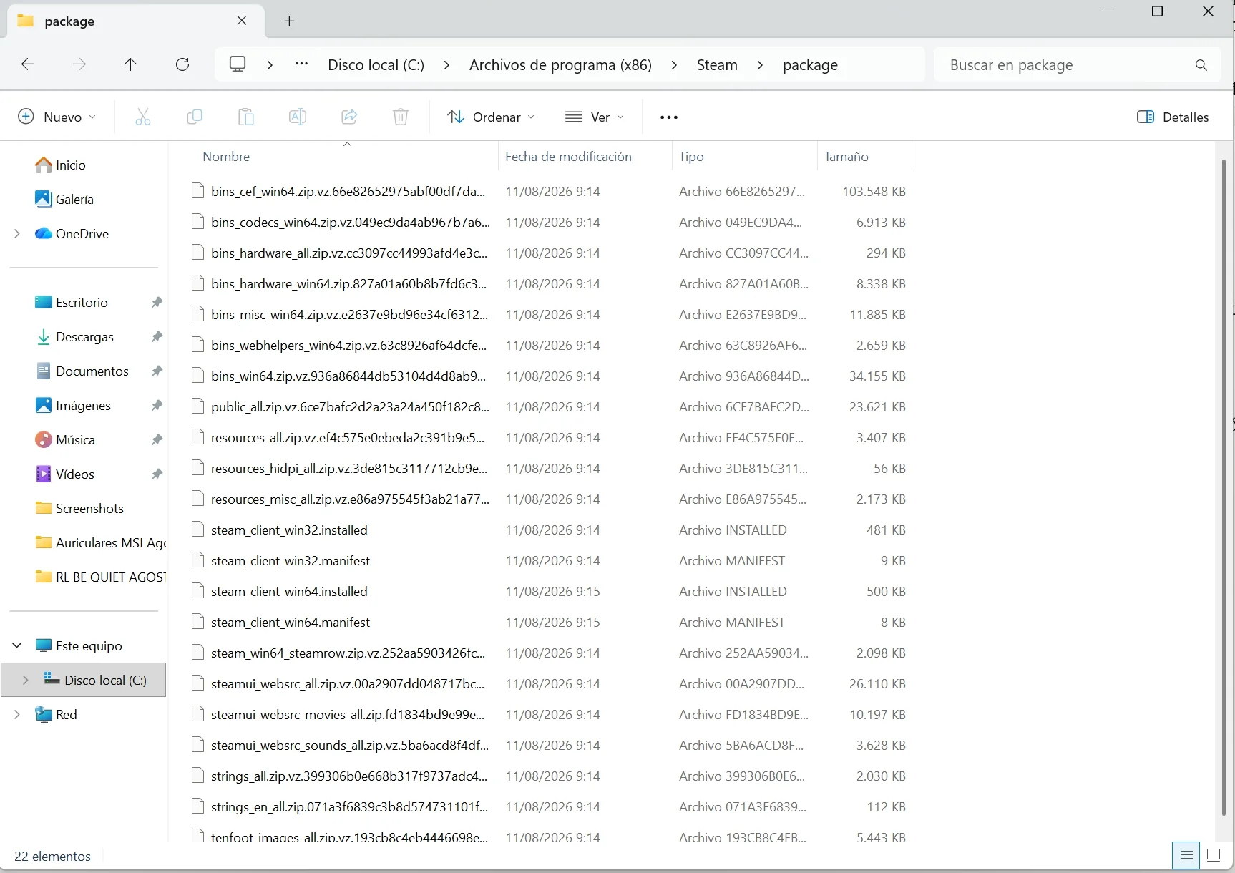
Task: Click the Cut scissors icon
Action: click(x=143, y=117)
